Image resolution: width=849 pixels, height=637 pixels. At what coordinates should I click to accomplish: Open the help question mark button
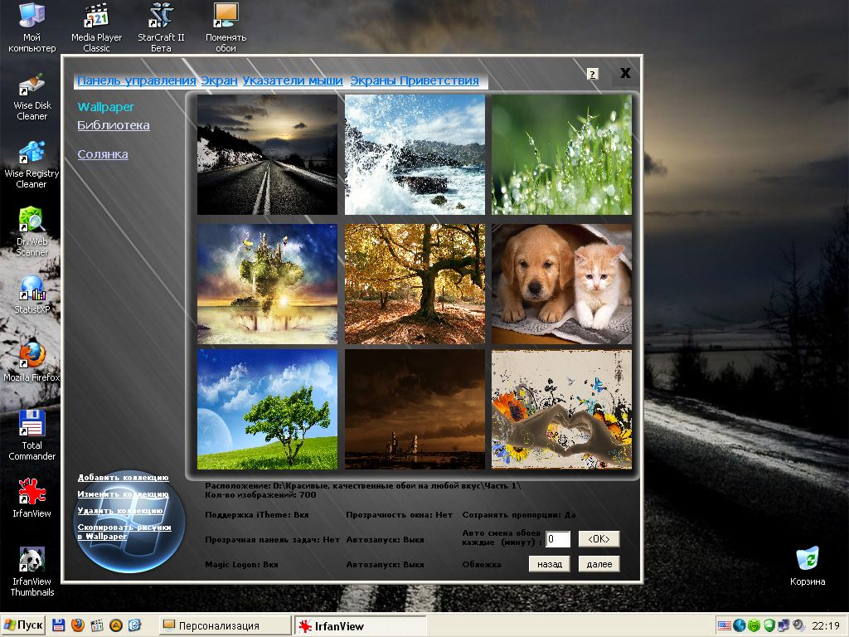click(592, 74)
